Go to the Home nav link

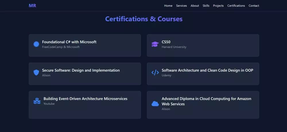pos(168,6)
